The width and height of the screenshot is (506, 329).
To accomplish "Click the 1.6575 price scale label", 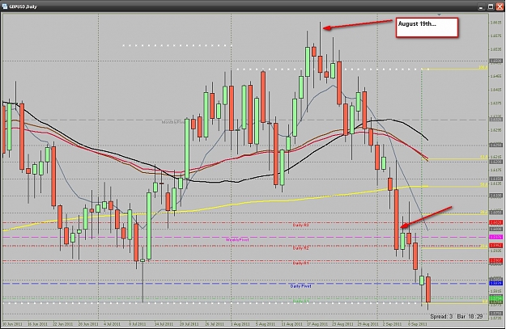I will click(495, 36).
